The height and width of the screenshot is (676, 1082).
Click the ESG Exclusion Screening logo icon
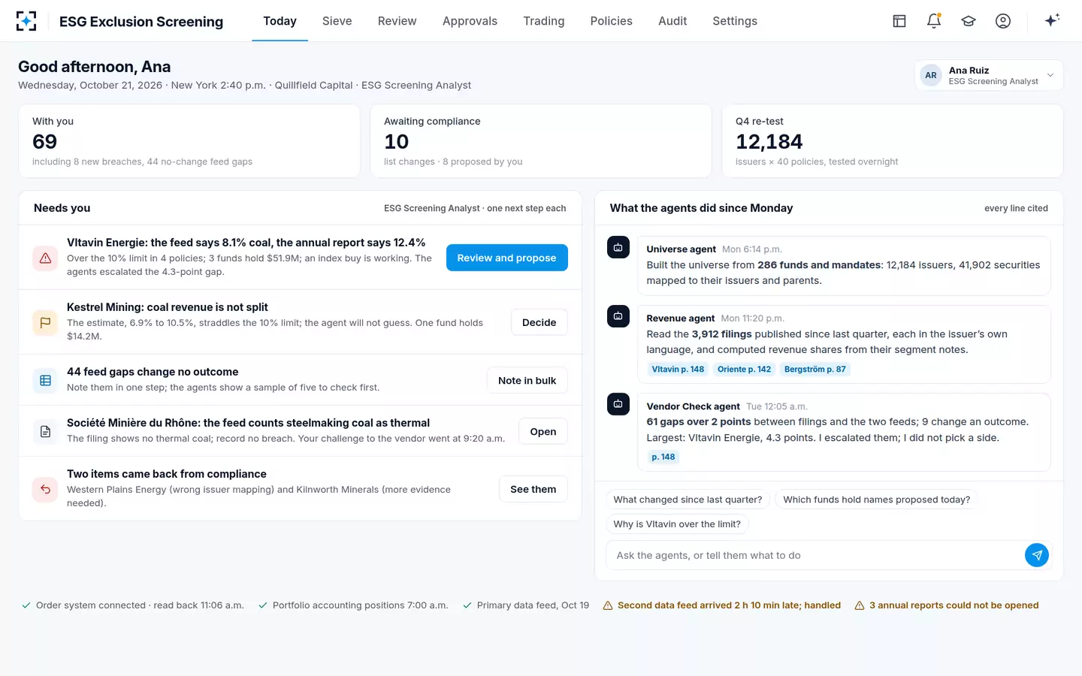[26, 21]
